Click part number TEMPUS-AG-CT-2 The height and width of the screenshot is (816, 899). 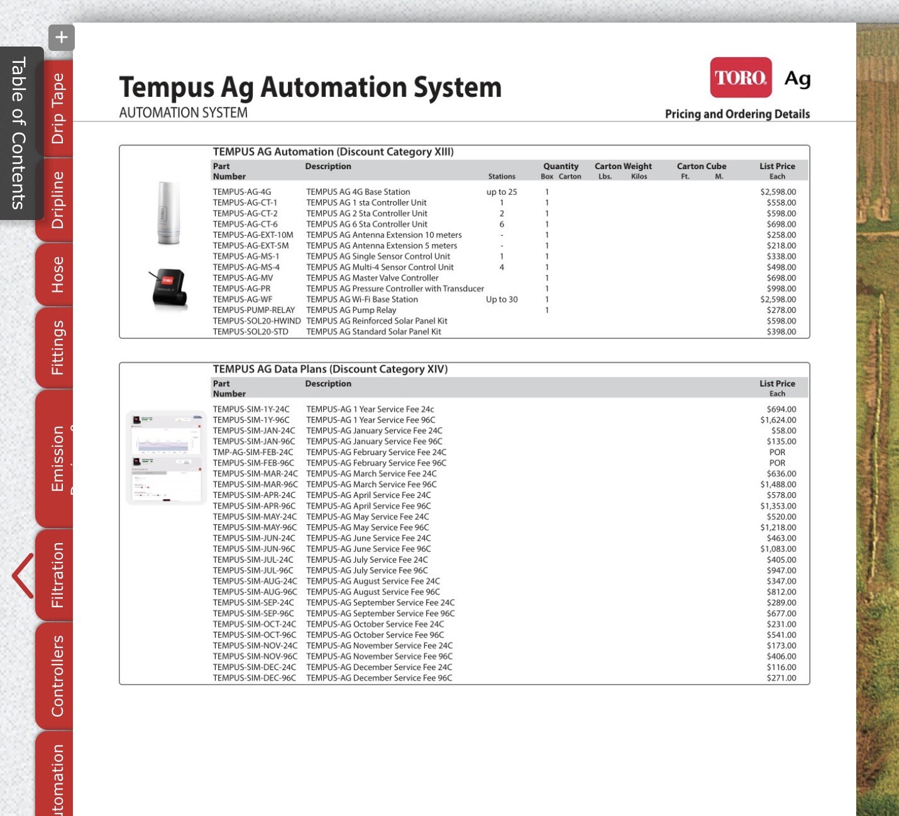coord(245,214)
